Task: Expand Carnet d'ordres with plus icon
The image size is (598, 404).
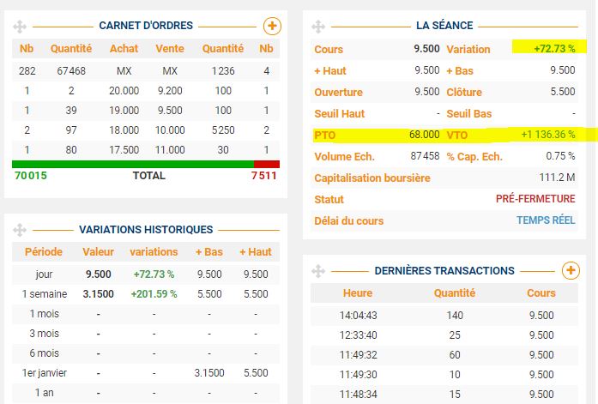Action: tap(271, 26)
